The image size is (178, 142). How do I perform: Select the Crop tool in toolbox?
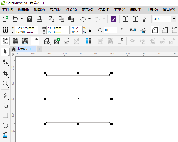point(5,73)
